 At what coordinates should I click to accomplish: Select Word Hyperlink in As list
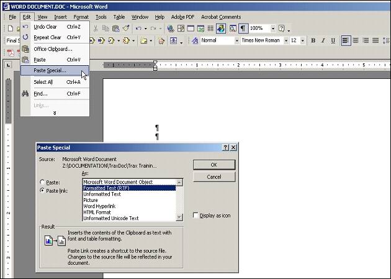tap(129, 206)
